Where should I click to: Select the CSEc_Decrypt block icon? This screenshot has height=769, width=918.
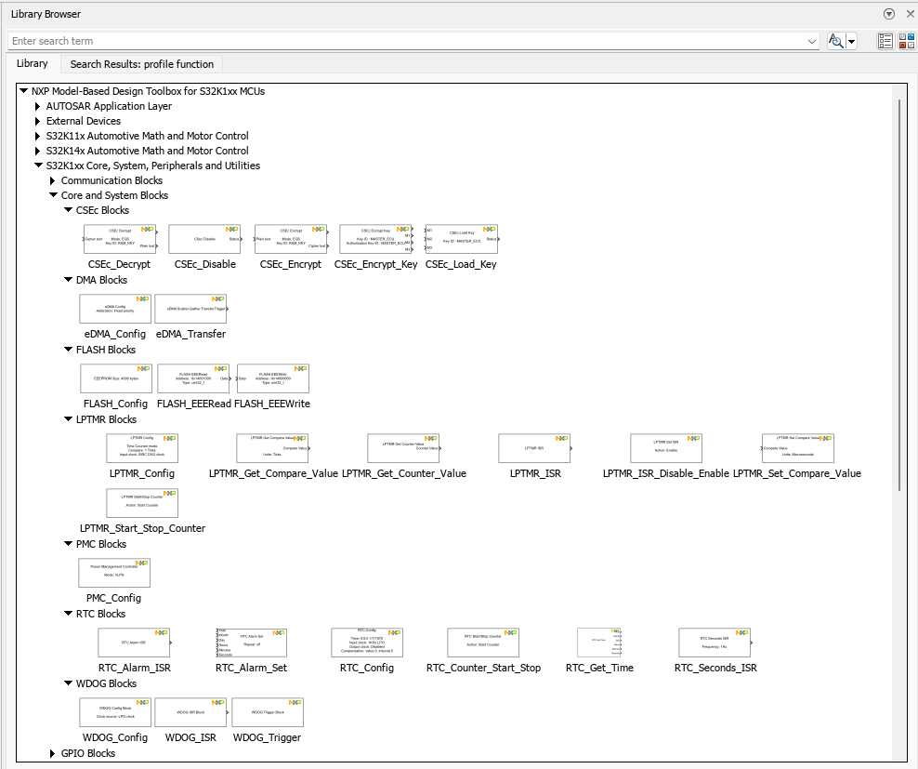coord(120,239)
